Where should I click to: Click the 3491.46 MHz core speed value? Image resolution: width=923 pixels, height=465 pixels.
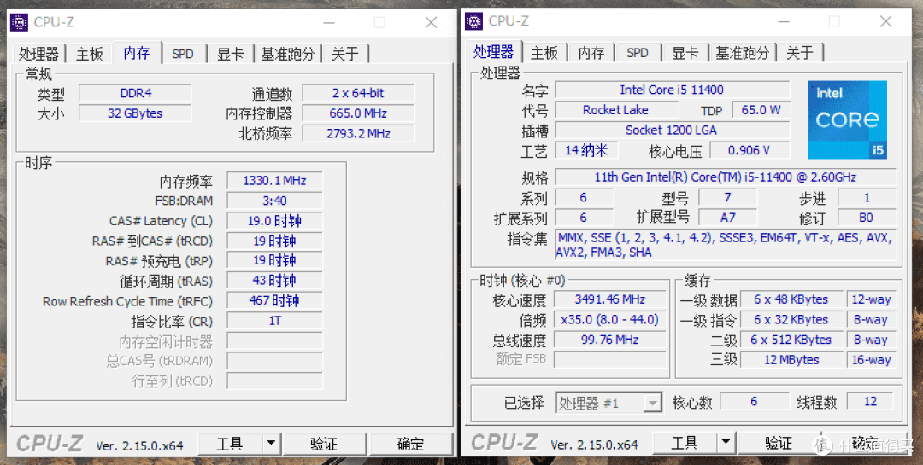click(x=610, y=299)
